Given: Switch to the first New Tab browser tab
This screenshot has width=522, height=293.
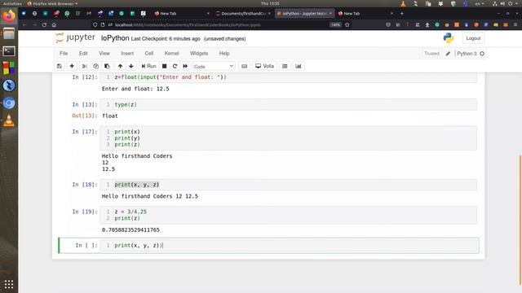Looking at the screenshot, I should point(181,13).
